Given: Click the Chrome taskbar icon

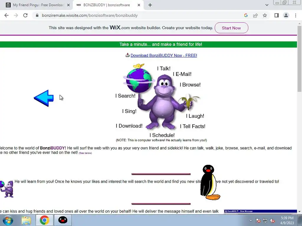Looking at the screenshot, I should (45, 220).
